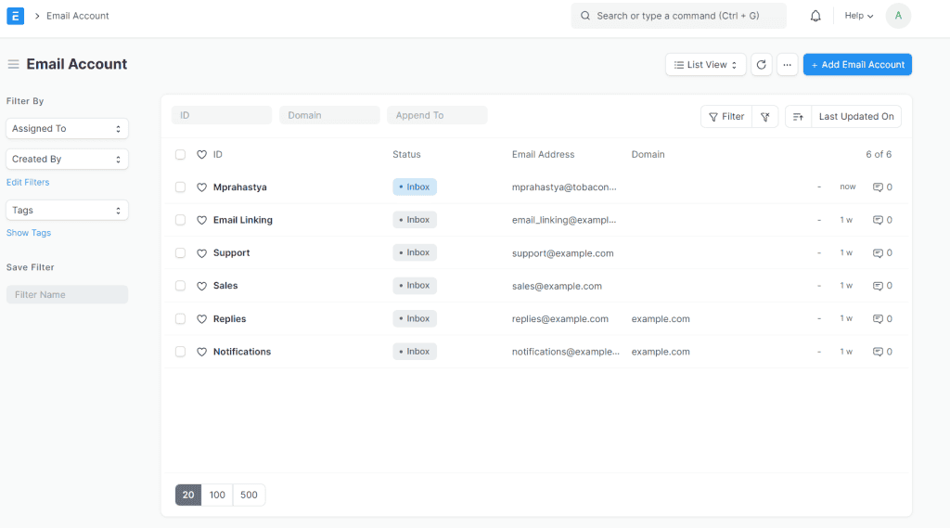Expand the Assigned To filter dropdown
950x528 pixels.
(67, 129)
